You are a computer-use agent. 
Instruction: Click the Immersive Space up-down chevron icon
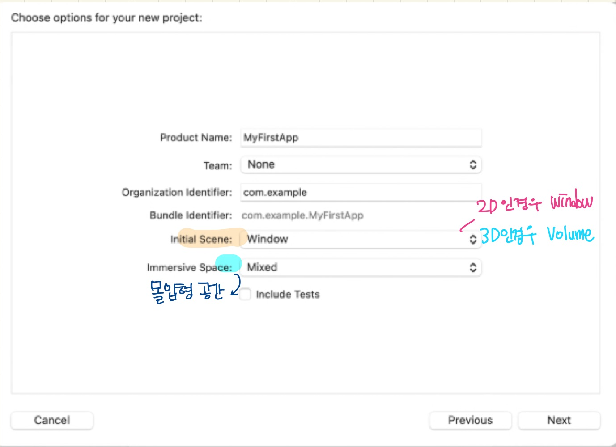473,267
